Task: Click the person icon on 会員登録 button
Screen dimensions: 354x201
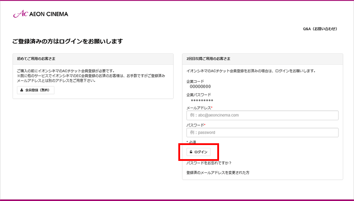Action: pos(21,90)
